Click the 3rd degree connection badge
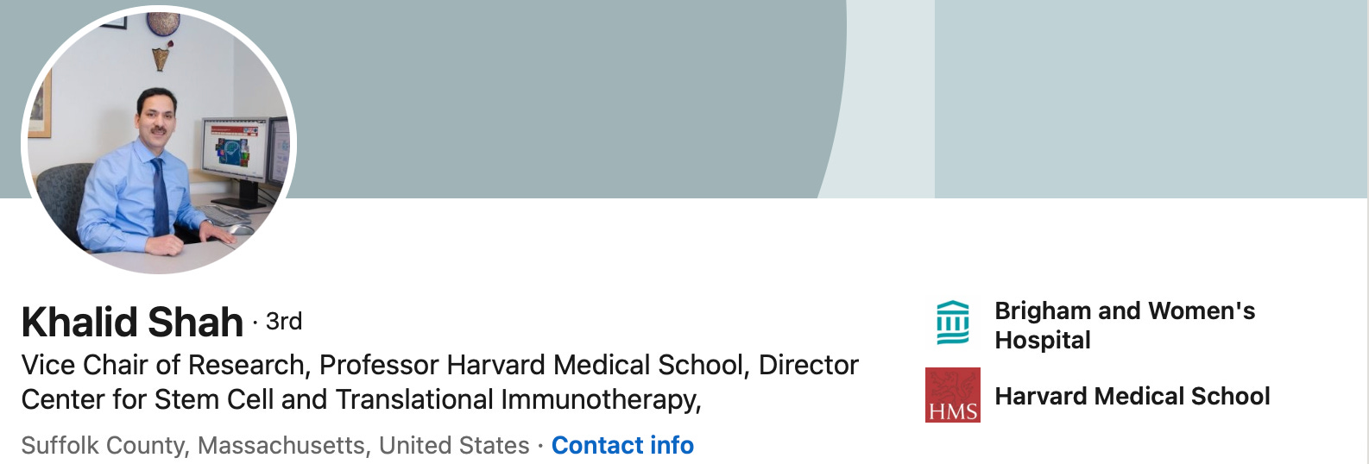This screenshot has width=1369, height=464. [x=283, y=322]
